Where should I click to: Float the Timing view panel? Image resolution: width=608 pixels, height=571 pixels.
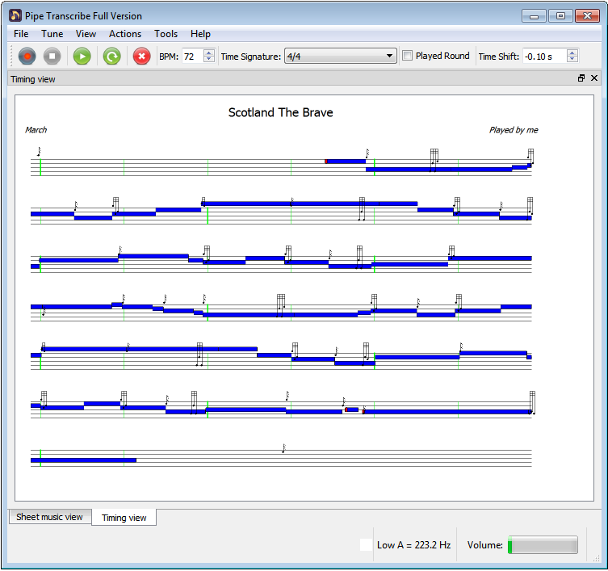[581, 78]
